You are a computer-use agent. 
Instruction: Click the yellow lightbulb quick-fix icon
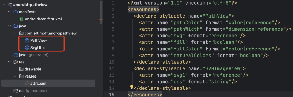pos(132,87)
